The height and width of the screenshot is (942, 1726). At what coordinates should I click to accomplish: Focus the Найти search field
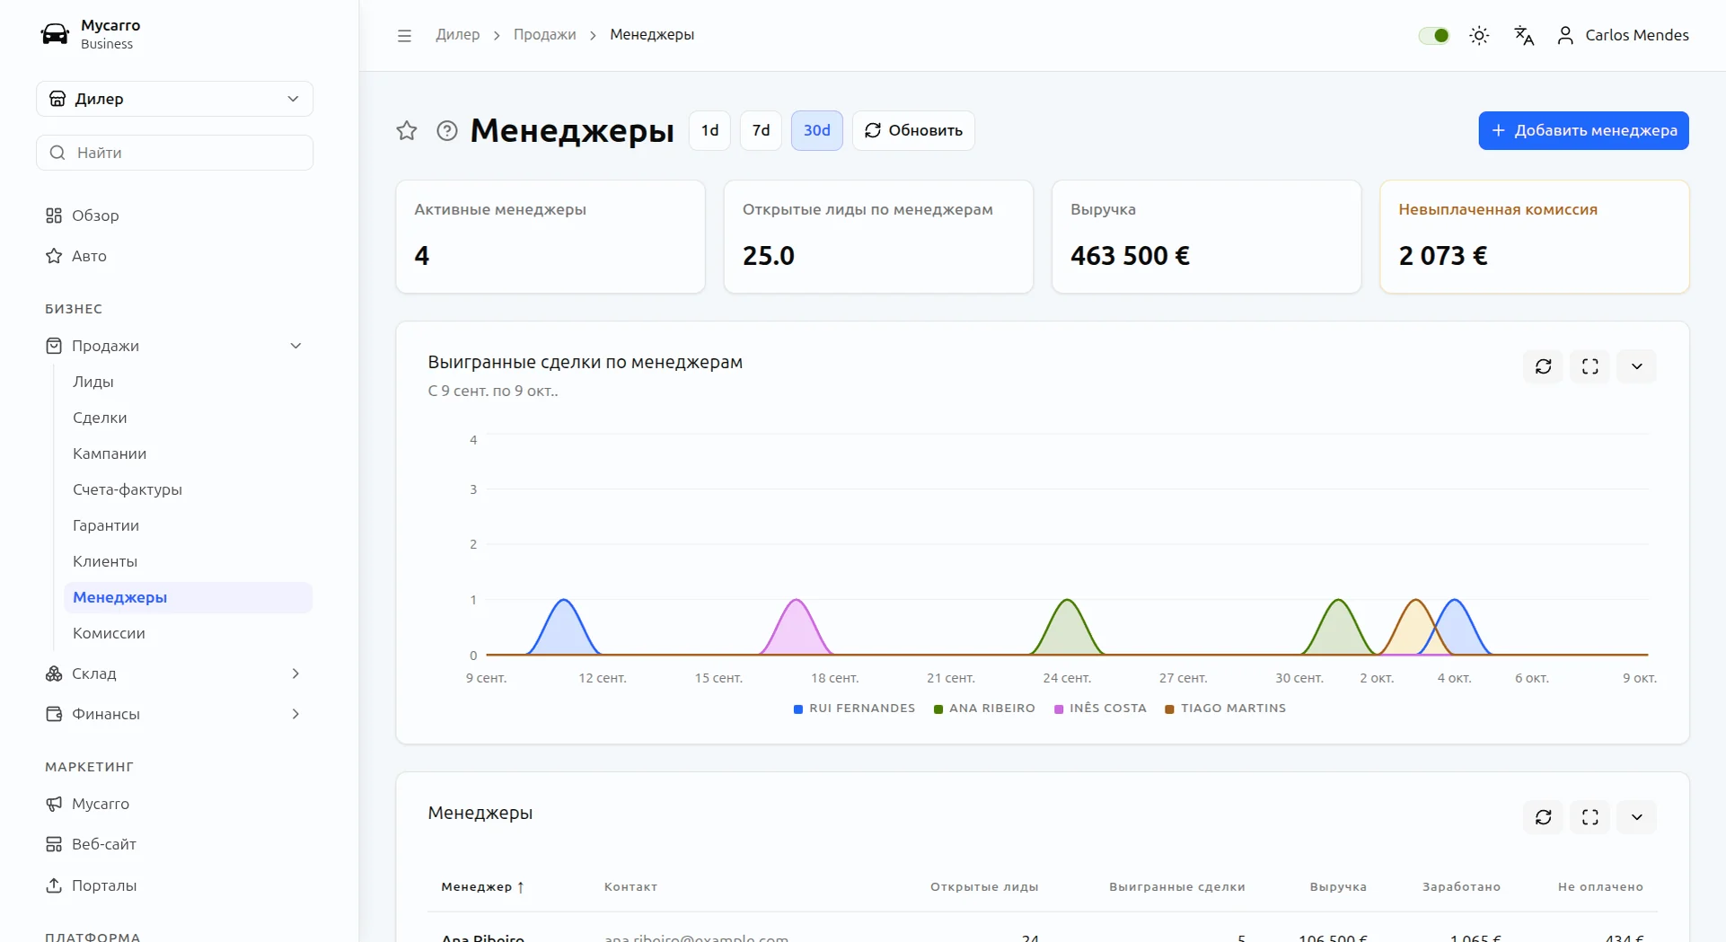tap(174, 153)
